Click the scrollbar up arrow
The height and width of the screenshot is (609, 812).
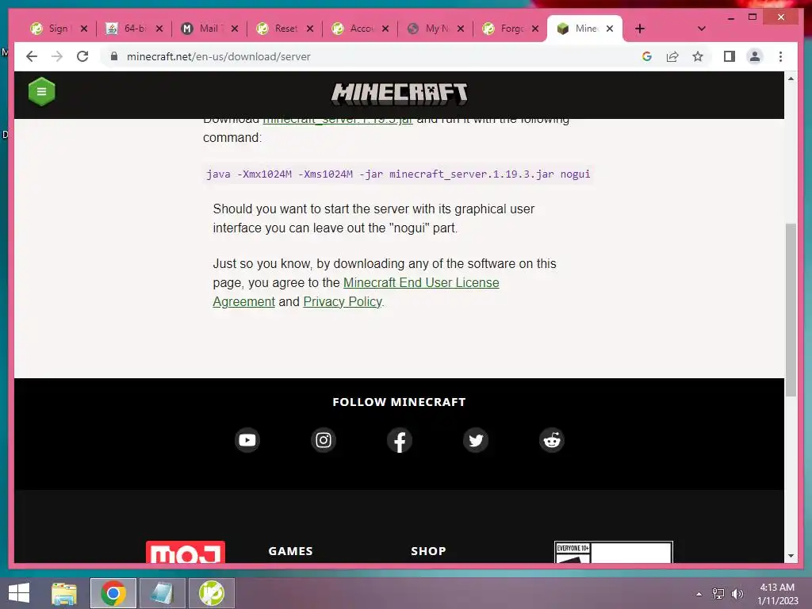[791, 79]
